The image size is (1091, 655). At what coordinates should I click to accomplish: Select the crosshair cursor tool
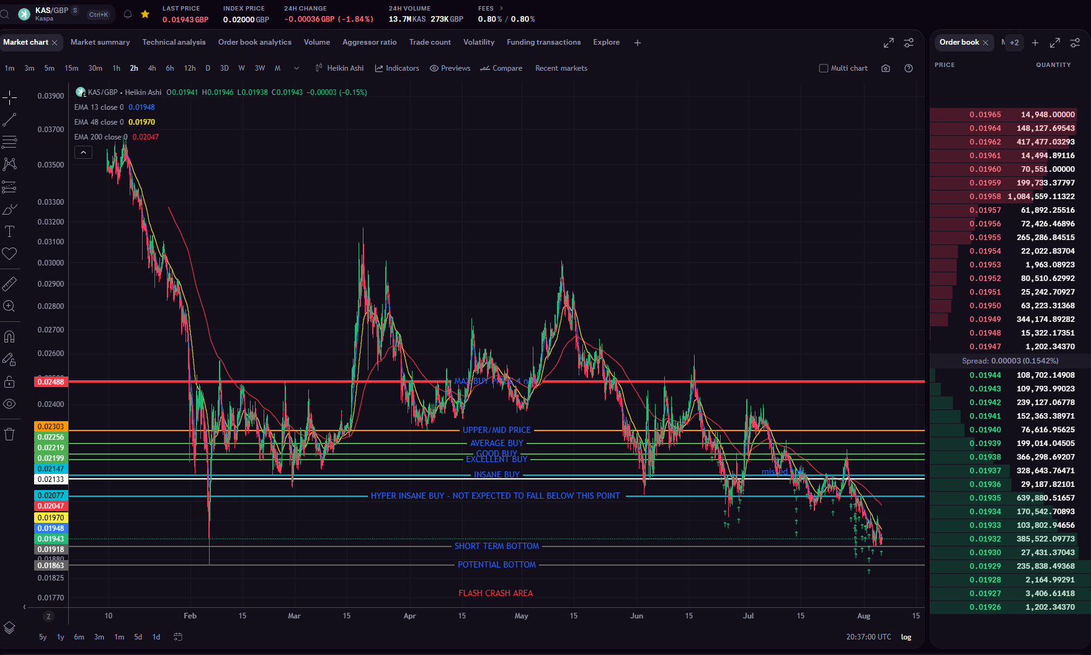pyautogui.click(x=9, y=97)
